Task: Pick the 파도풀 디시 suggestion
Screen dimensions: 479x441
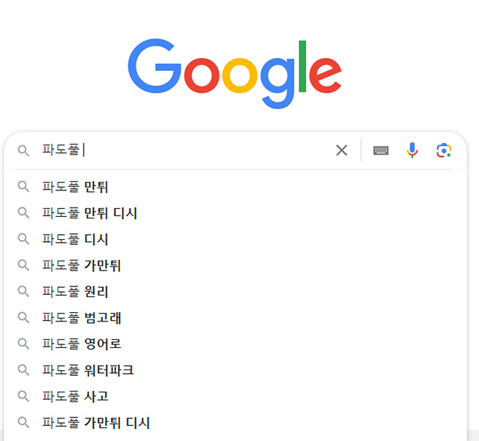Action: pyautogui.click(x=76, y=239)
